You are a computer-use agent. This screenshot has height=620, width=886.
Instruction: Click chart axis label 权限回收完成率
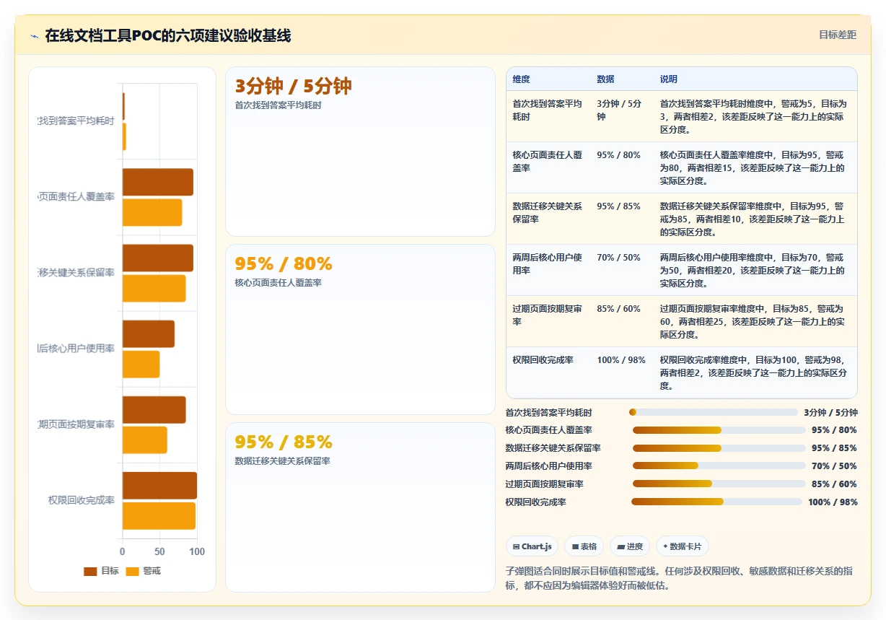[82, 500]
